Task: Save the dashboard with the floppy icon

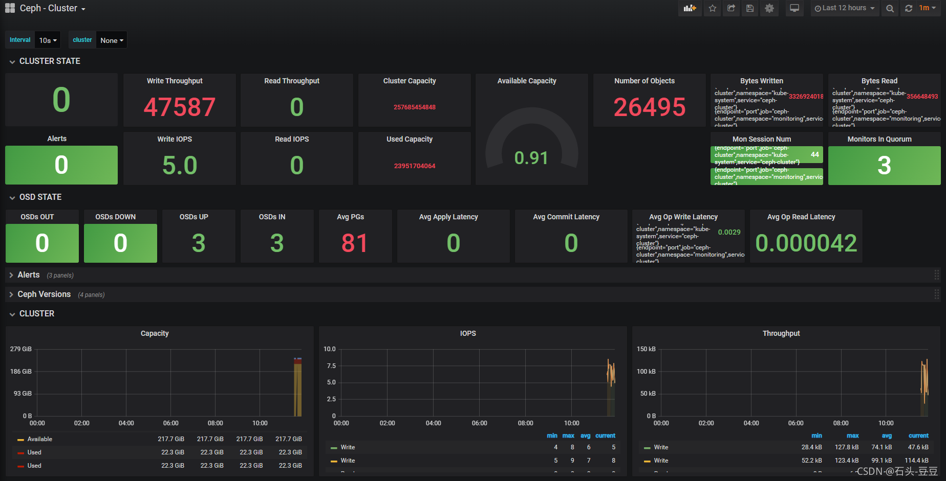Action: tap(750, 8)
